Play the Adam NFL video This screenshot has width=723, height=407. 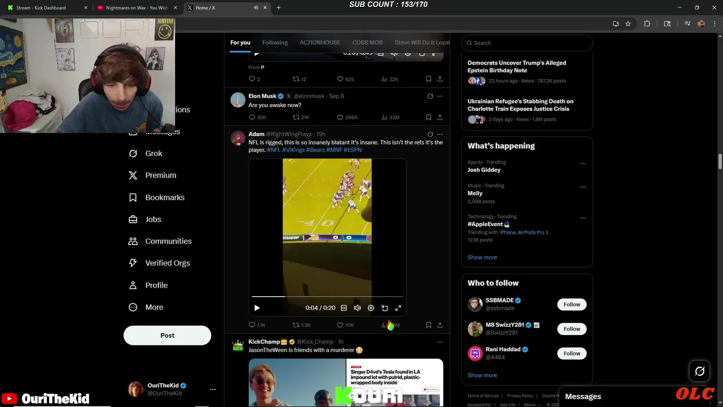click(257, 308)
